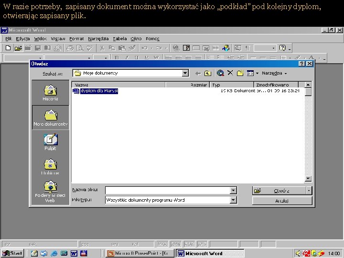
Task: Sort by the Zmodyfikowano column header
Action: [276, 85]
